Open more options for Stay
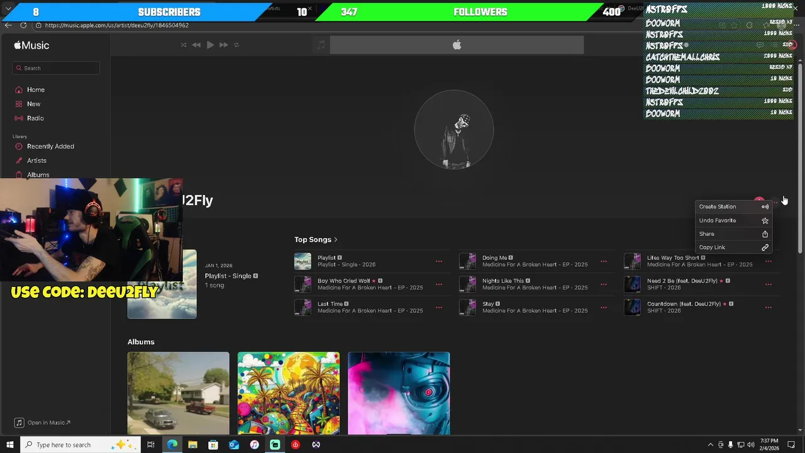The height and width of the screenshot is (453, 805). 604,308
